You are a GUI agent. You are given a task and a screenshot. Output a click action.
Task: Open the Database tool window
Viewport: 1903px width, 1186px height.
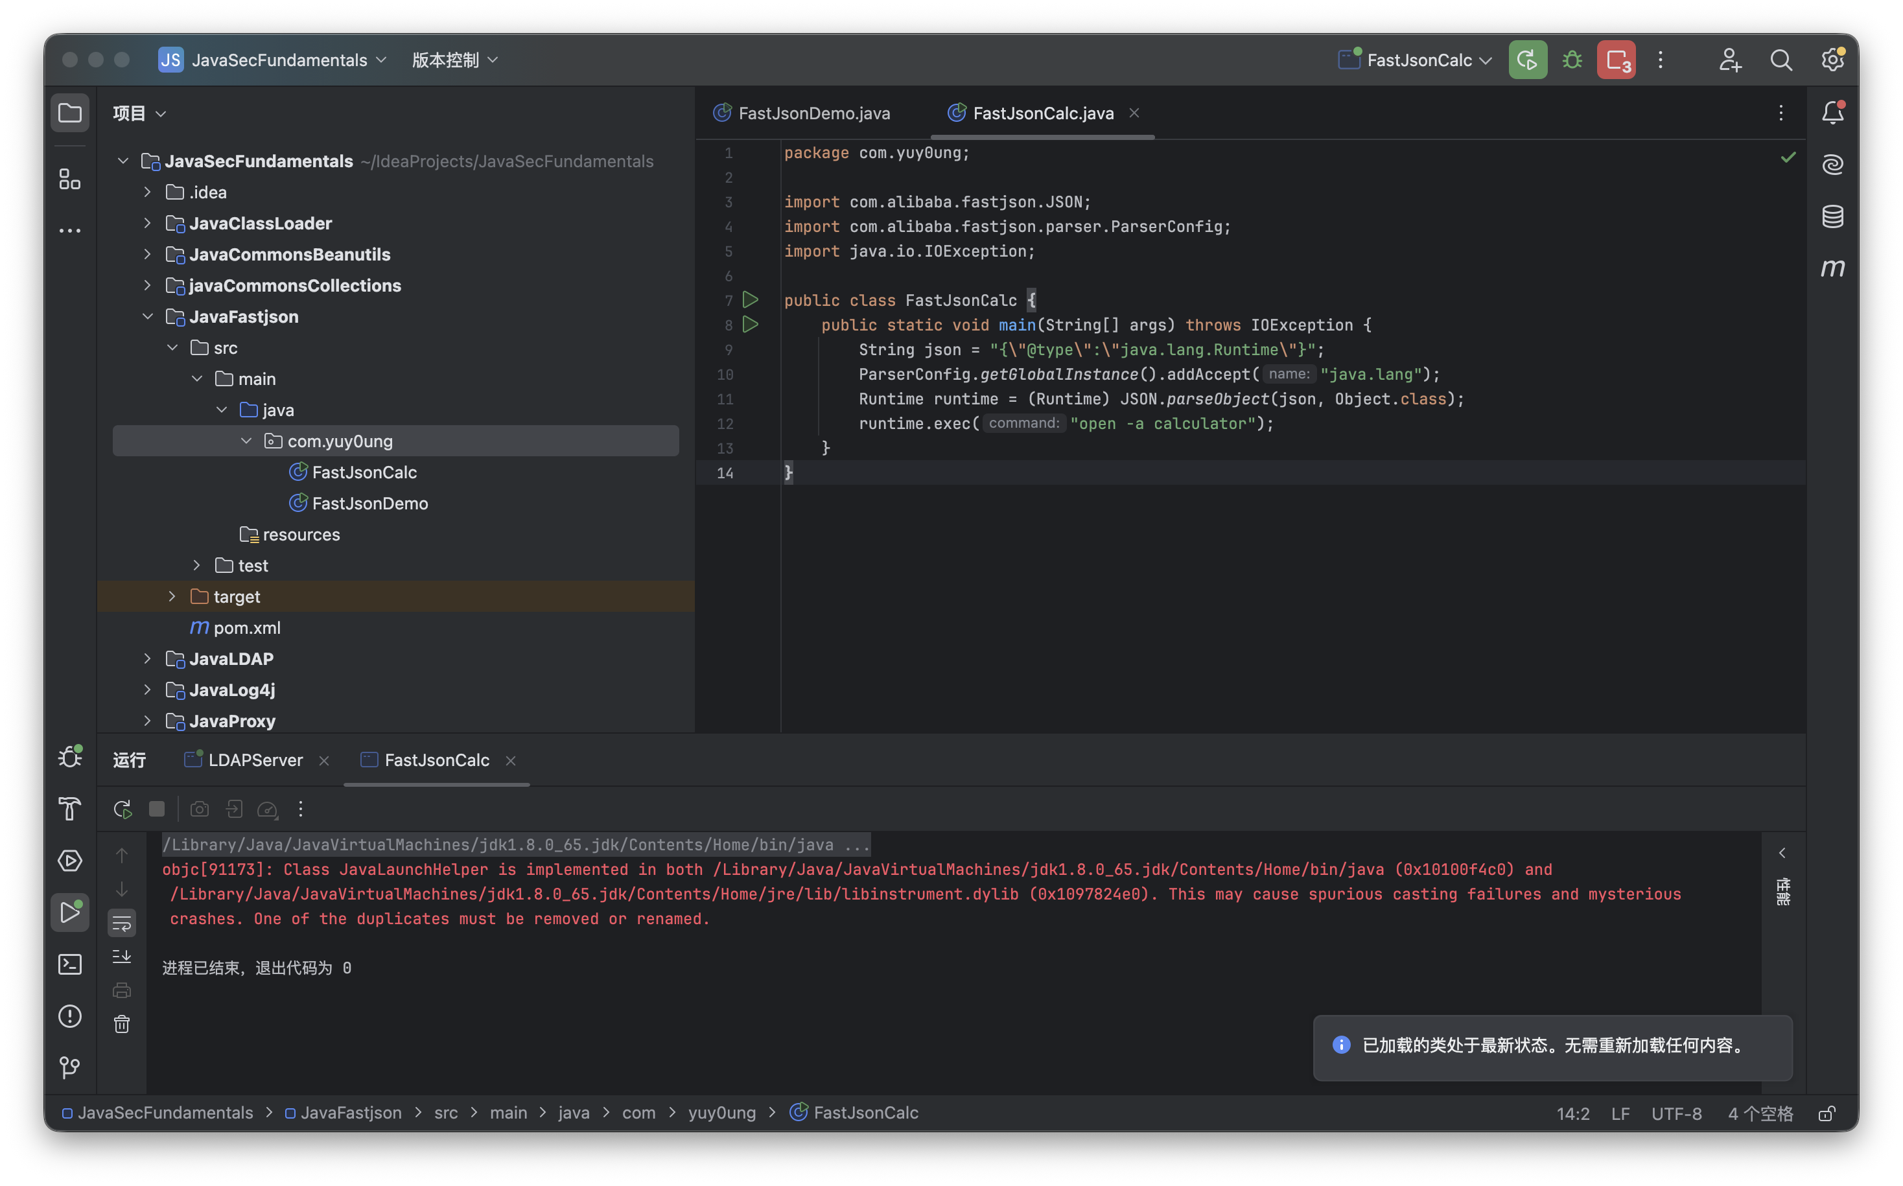[x=1832, y=216]
